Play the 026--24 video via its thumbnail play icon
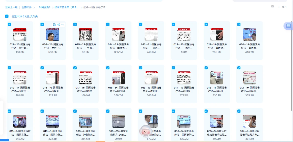Viewport: 293px width, 142px height. (x=53, y=35)
